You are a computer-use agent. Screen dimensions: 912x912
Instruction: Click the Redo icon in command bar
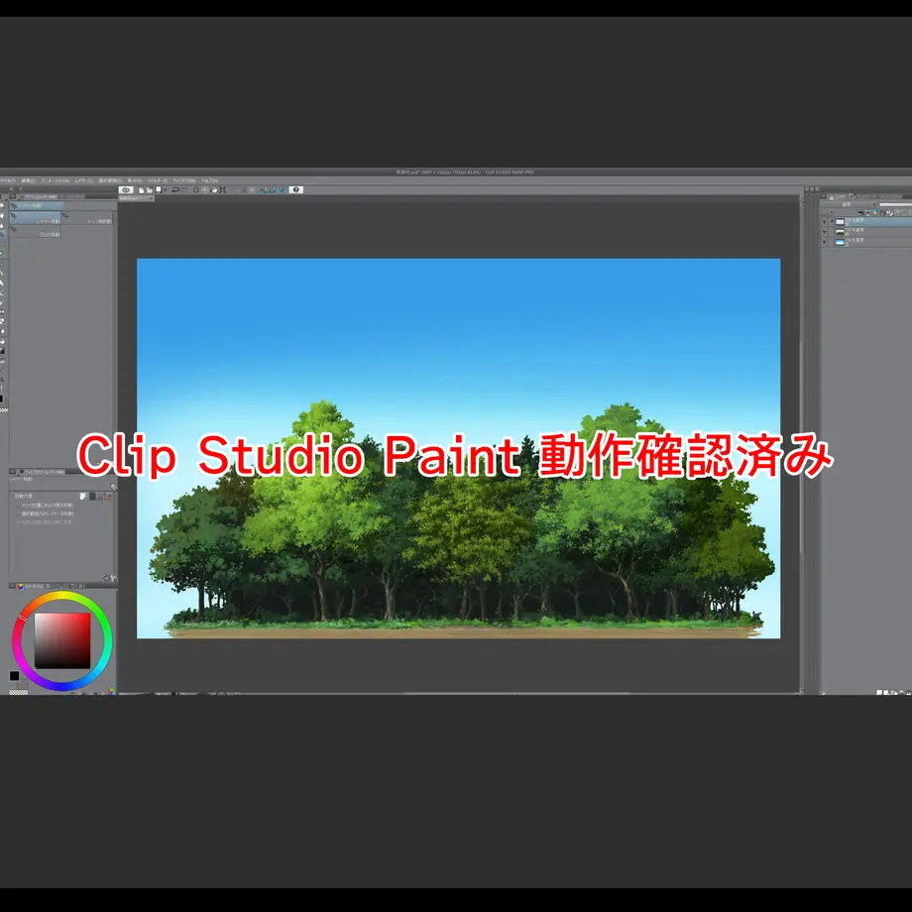pyautogui.click(x=184, y=190)
